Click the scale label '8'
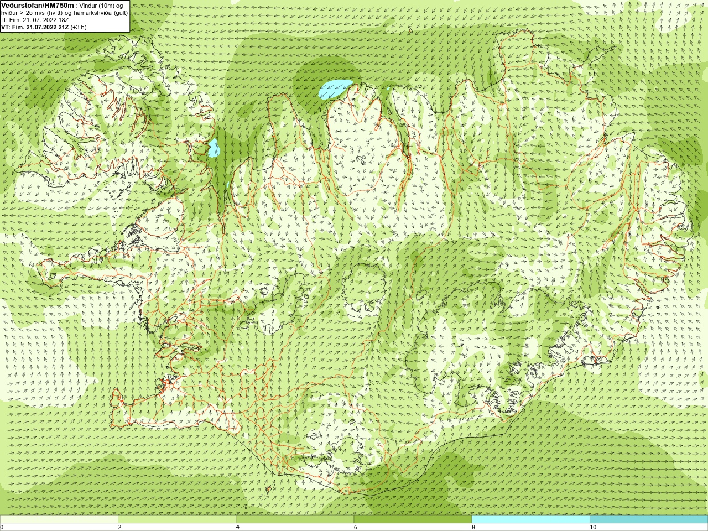Screen dimensions: 708x531 click(x=473, y=527)
